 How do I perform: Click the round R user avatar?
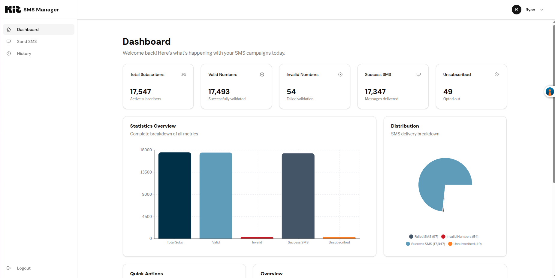click(516, 10)
